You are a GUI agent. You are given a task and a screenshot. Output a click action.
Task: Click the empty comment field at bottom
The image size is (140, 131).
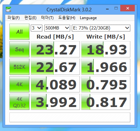point(70,117)
